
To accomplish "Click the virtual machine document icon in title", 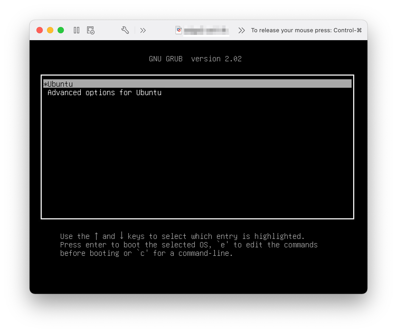I will [179, 30].
